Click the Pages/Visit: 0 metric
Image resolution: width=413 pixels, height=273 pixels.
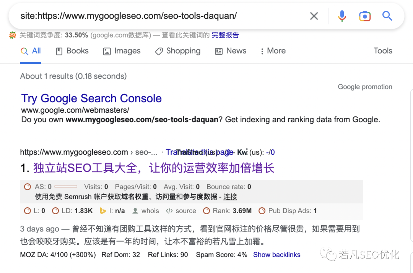click(136, 187)
